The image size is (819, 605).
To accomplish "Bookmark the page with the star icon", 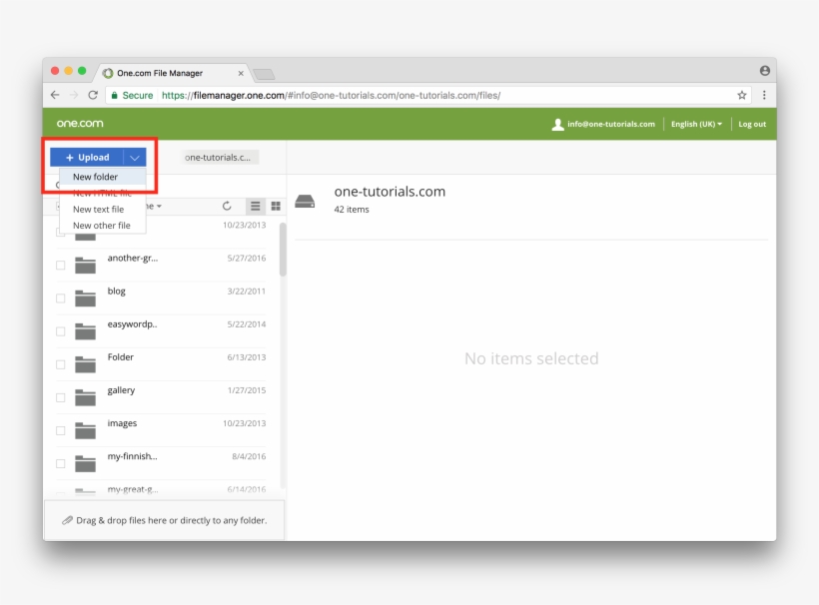I will coord(742,95).
